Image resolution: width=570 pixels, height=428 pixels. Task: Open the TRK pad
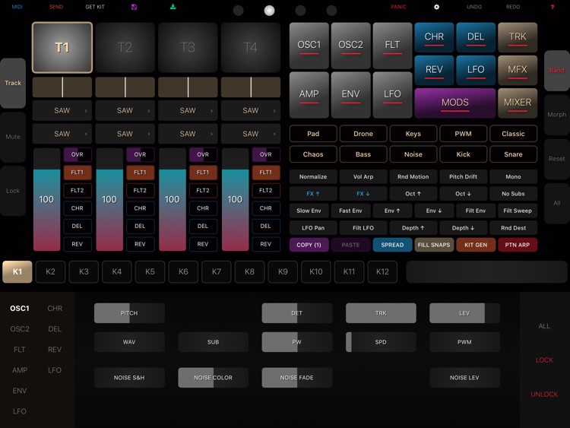click(518, 37)
